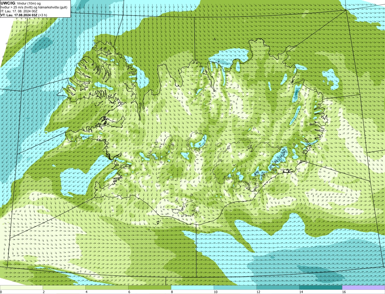Click the olive green 6–8 m/s legend swatch
Image resolution: width=385 pixels, height=294 pixels.
point(150,288)
